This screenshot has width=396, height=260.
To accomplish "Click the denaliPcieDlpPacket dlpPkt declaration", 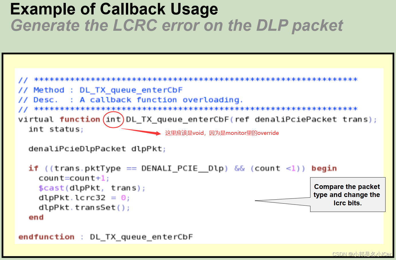I will point(97,149).
